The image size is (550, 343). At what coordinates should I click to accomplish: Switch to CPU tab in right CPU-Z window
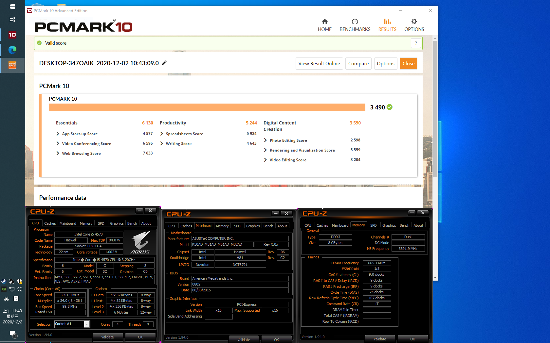coord(308,225)
